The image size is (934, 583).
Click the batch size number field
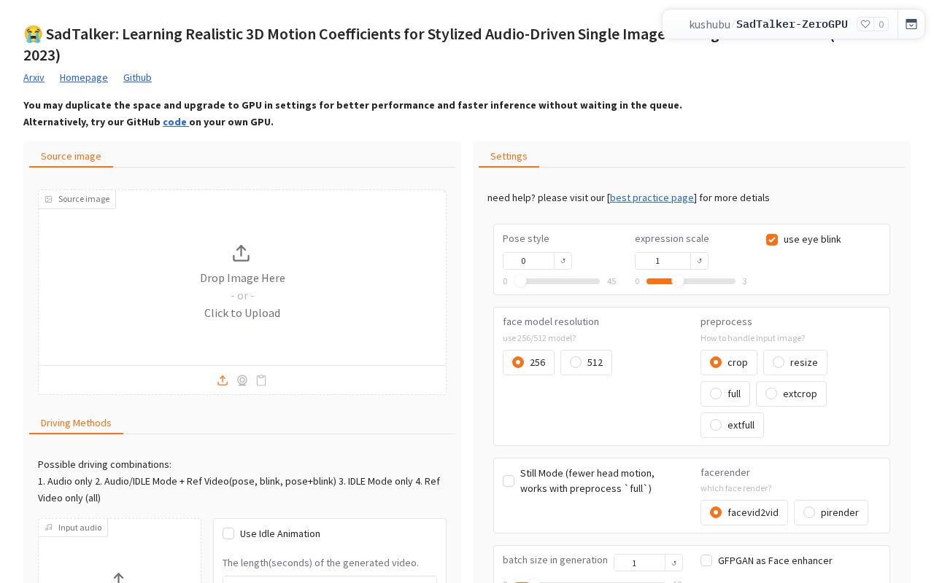click(x=639, y=563)
